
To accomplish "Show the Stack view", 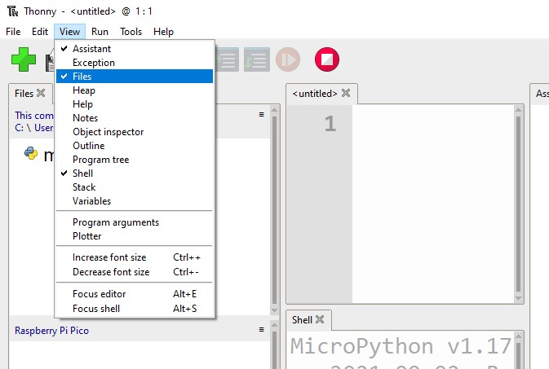I will [x=135, y=187].
